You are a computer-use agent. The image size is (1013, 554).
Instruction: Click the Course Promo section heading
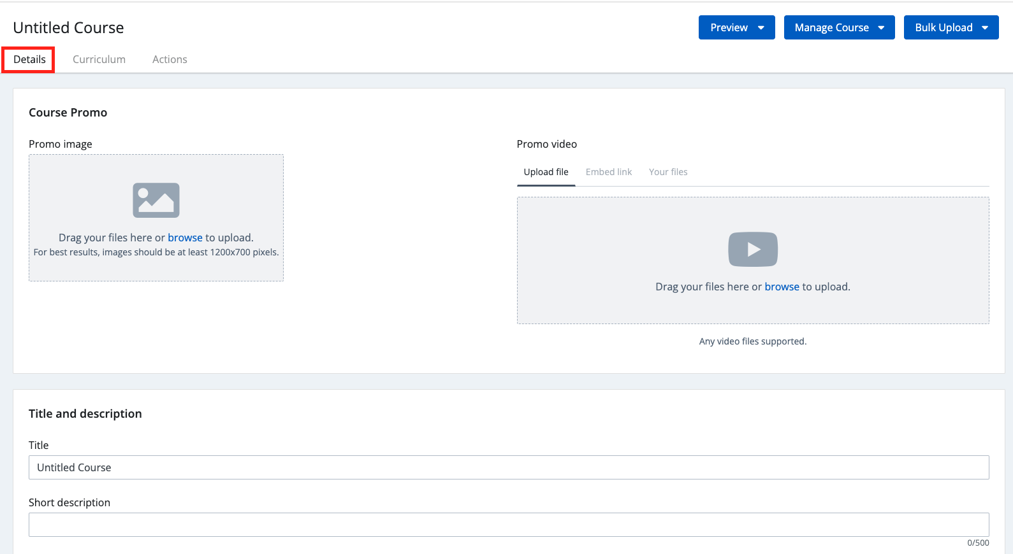[x=68, y=113]
